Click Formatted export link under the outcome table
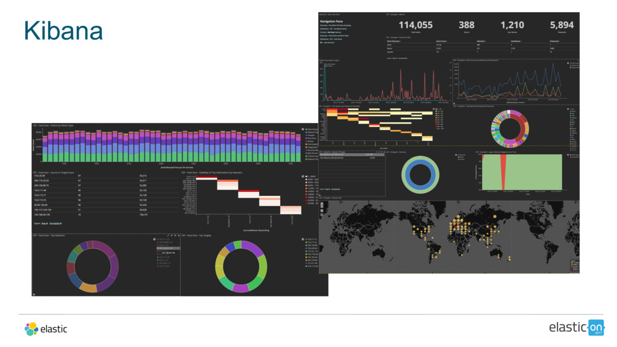Viewport: 617px width, 347px height. click(x=403, y=58)
